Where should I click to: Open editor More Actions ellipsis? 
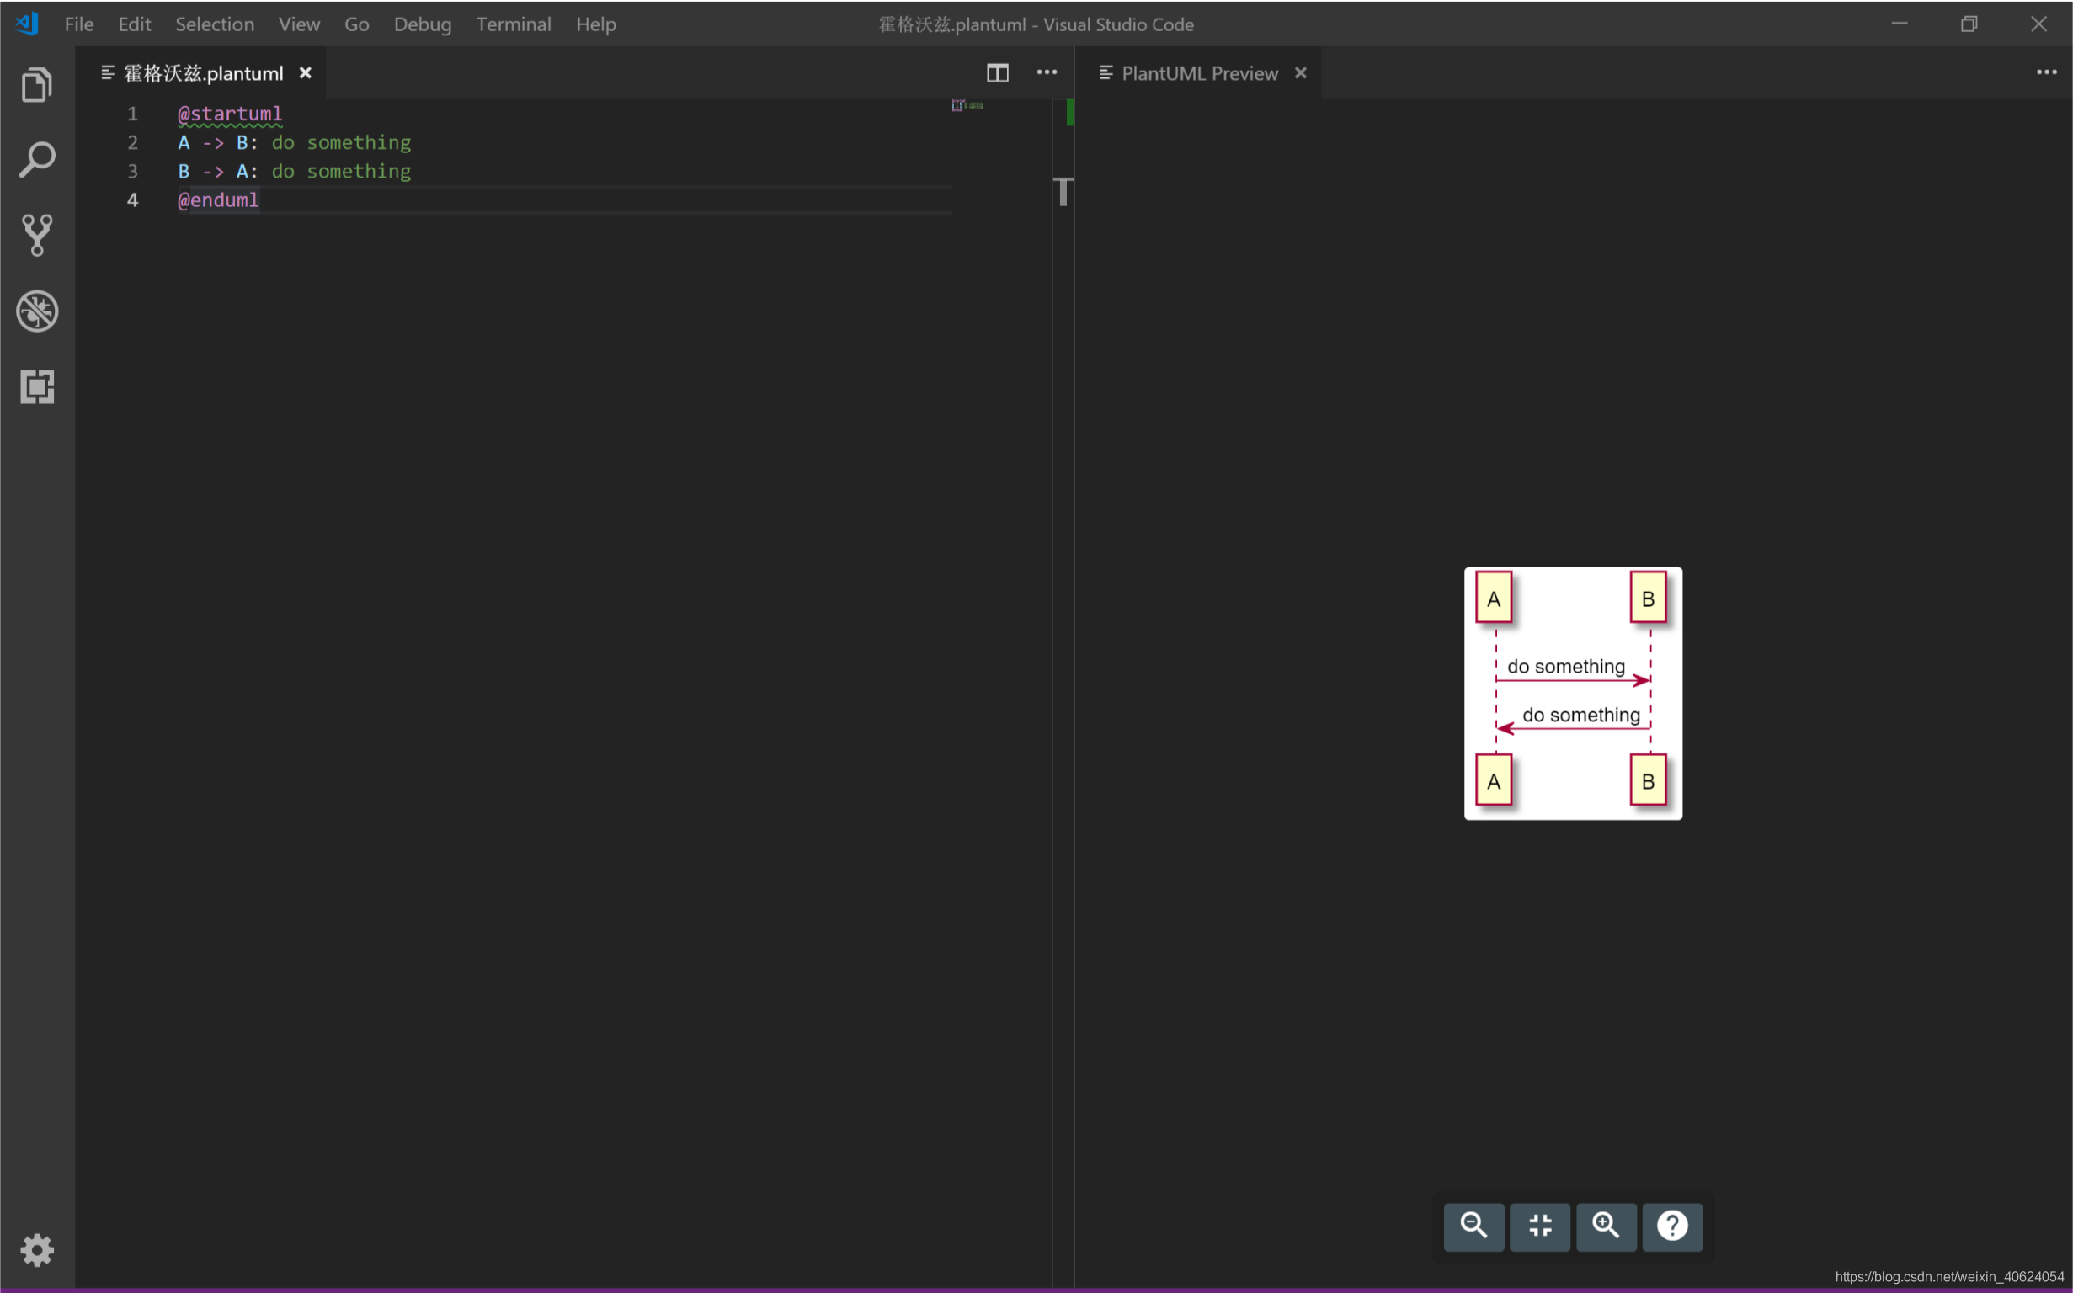[1047, 72]
